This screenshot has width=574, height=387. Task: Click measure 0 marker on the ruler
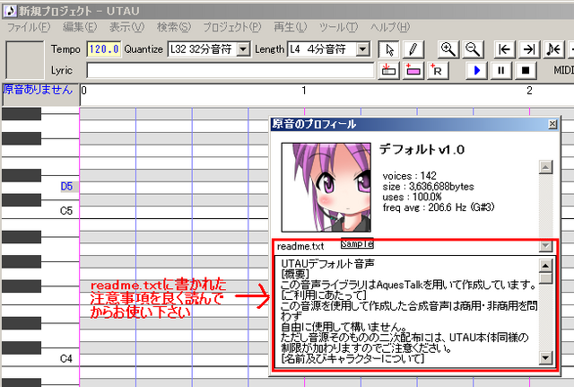(84, 91)
